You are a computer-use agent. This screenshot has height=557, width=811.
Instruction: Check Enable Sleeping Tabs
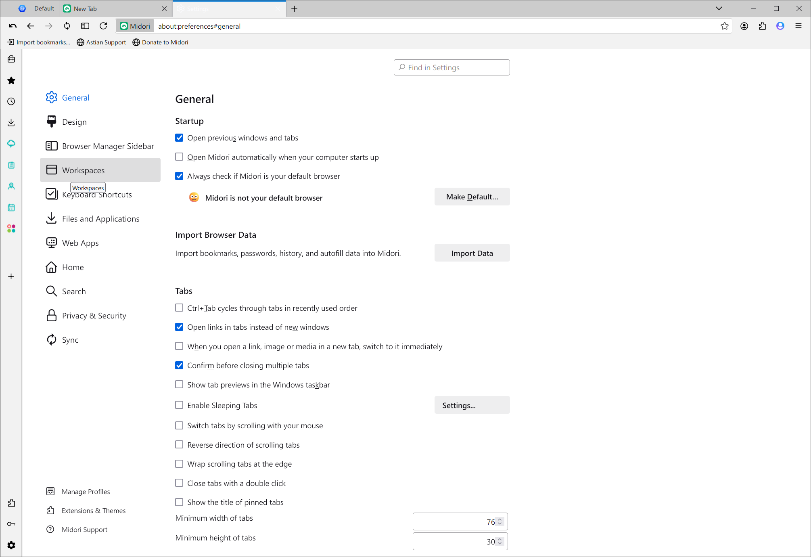(x=179, y=405)
